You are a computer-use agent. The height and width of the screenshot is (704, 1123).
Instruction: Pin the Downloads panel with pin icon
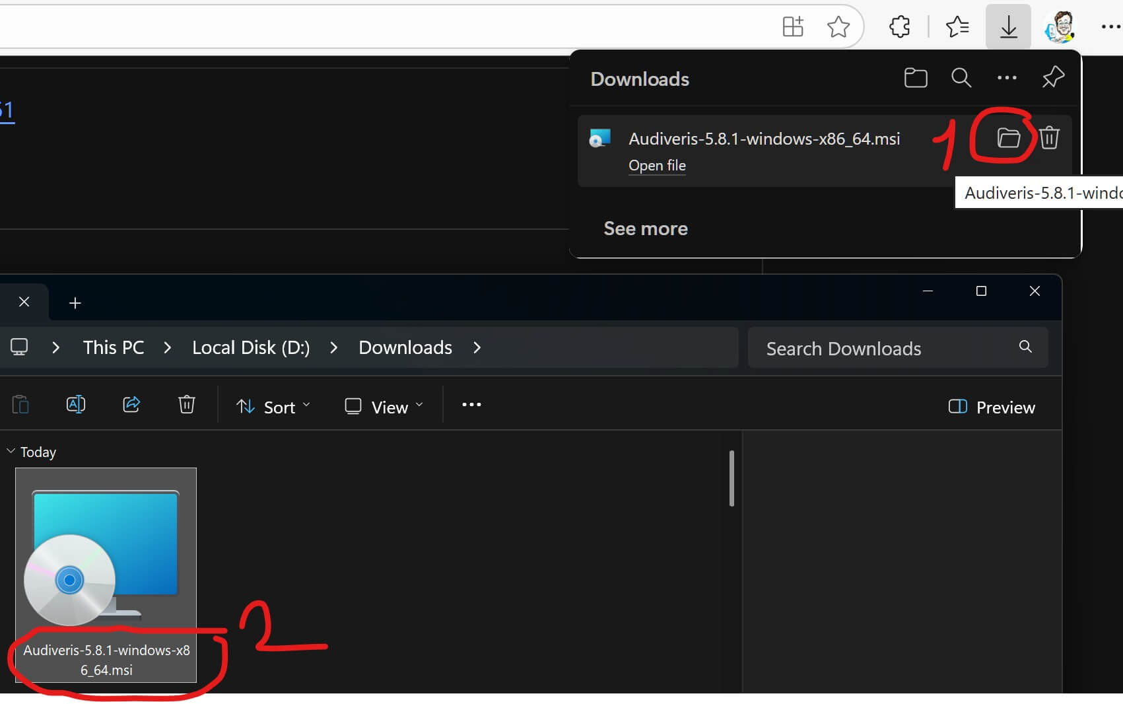[1052, 78]
